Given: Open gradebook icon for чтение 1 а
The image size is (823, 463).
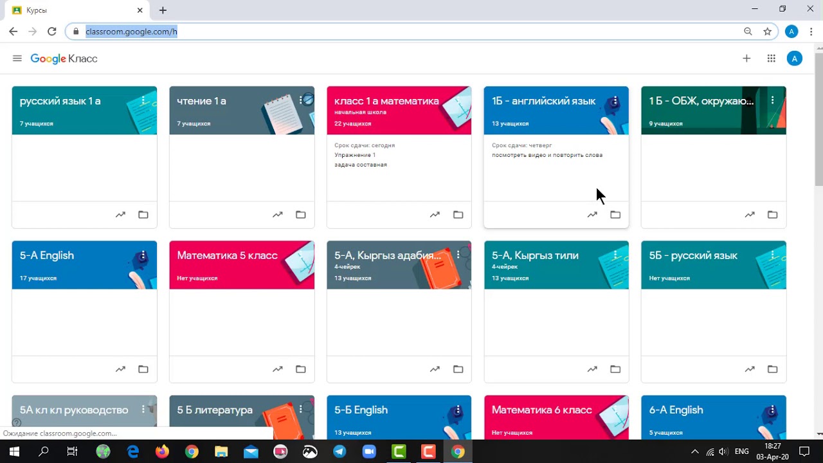Looking at the screenshot, I should point(277,215).
